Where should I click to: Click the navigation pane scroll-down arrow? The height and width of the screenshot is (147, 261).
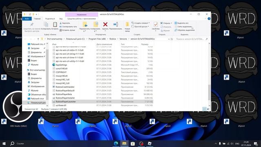[x=47, y=105]
